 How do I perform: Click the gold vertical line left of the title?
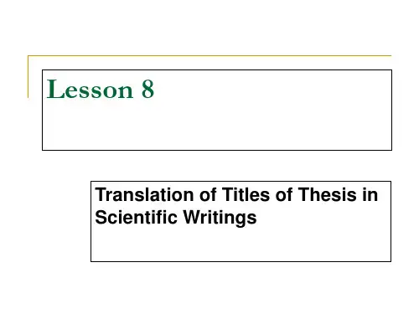28,77
